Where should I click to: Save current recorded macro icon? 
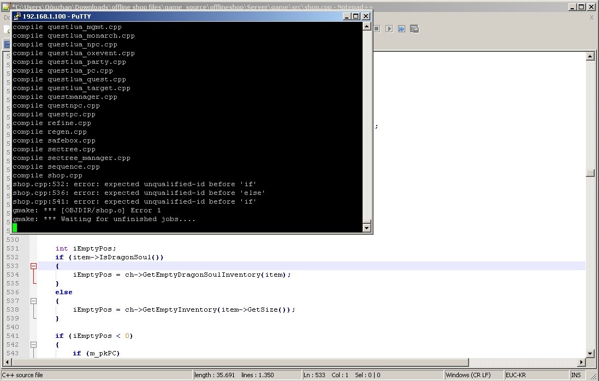414,29
